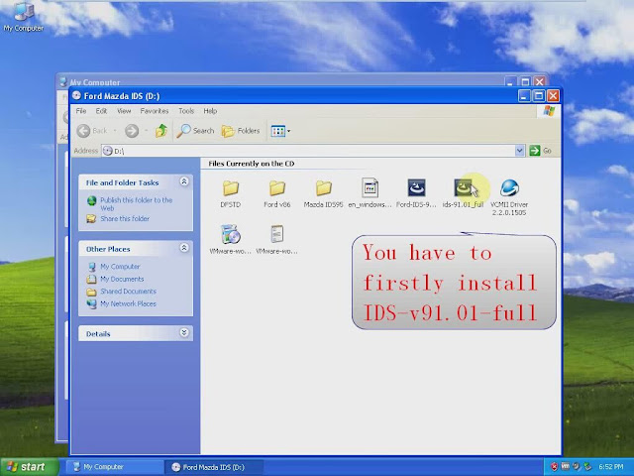
Task: Open the Favorites menu
Action: click(x=155, y=111)
